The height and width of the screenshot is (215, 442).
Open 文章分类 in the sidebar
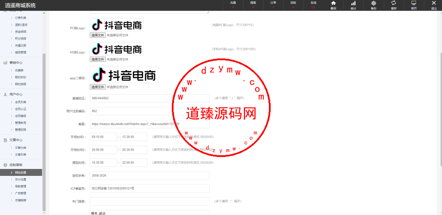pyautogui.click(x=21, y=147)
